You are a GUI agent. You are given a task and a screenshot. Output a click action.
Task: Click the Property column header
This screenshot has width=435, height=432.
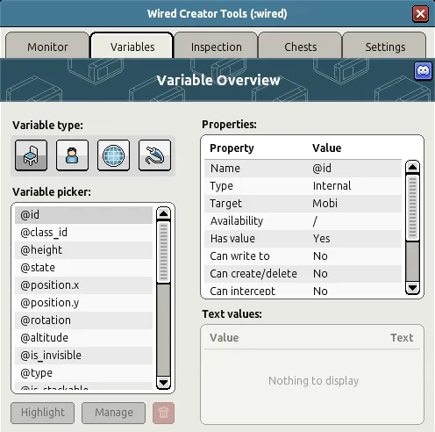point(232,148)
